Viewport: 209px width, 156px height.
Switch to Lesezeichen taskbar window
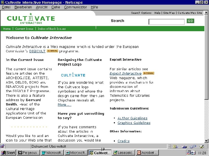pos(123,153)
